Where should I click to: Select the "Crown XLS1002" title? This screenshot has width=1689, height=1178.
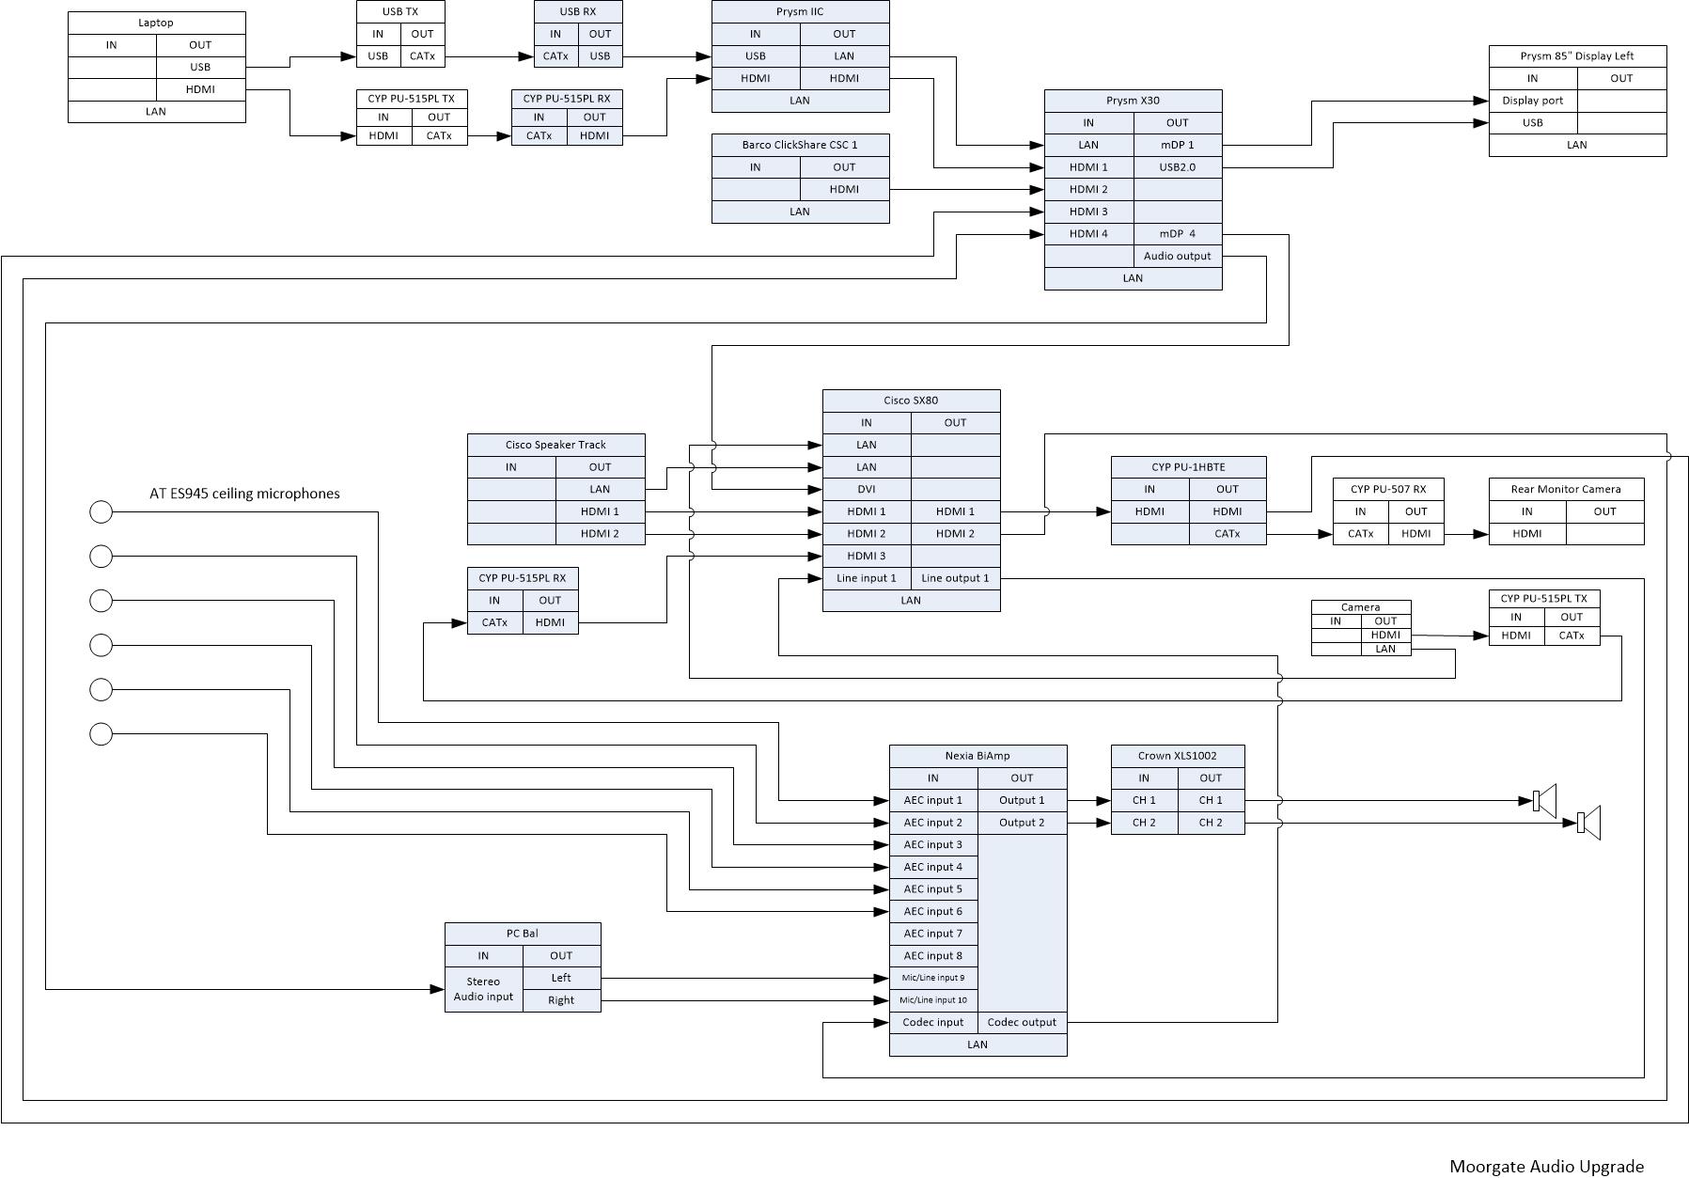[1178, 756]
